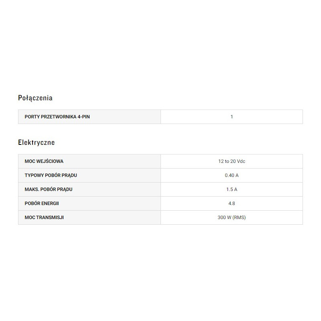Select the MOC TRANSMISJI row label
Image resolution: width=321 pixels, height=321 pixels.
tap(44, 217)
